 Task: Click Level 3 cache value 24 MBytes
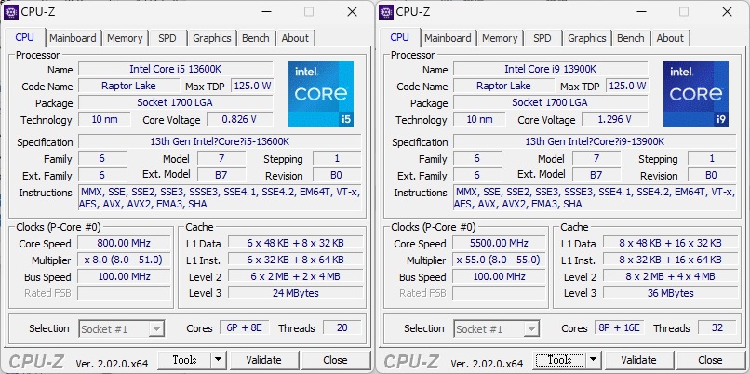pos(295,293)
